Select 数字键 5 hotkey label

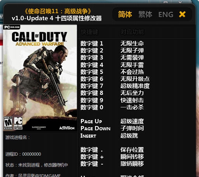(x=92, y=72)
